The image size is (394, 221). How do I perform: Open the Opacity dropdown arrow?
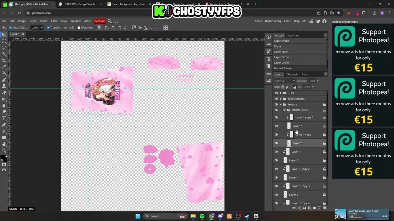317,81
